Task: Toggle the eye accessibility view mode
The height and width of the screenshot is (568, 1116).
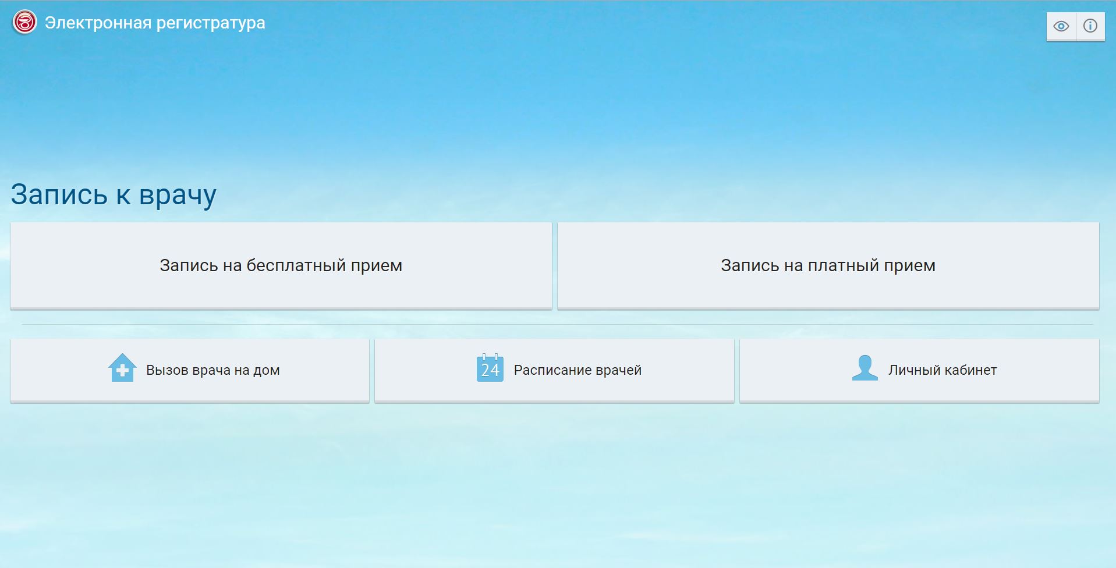Action: tap(1061, 26)
